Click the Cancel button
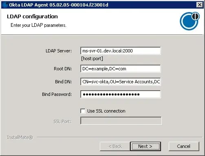Screen dimensions: 205x156 pos(184,146)
